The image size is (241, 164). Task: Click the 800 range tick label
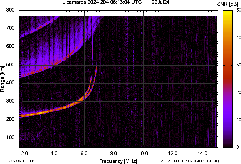click(x=10, y=10)
